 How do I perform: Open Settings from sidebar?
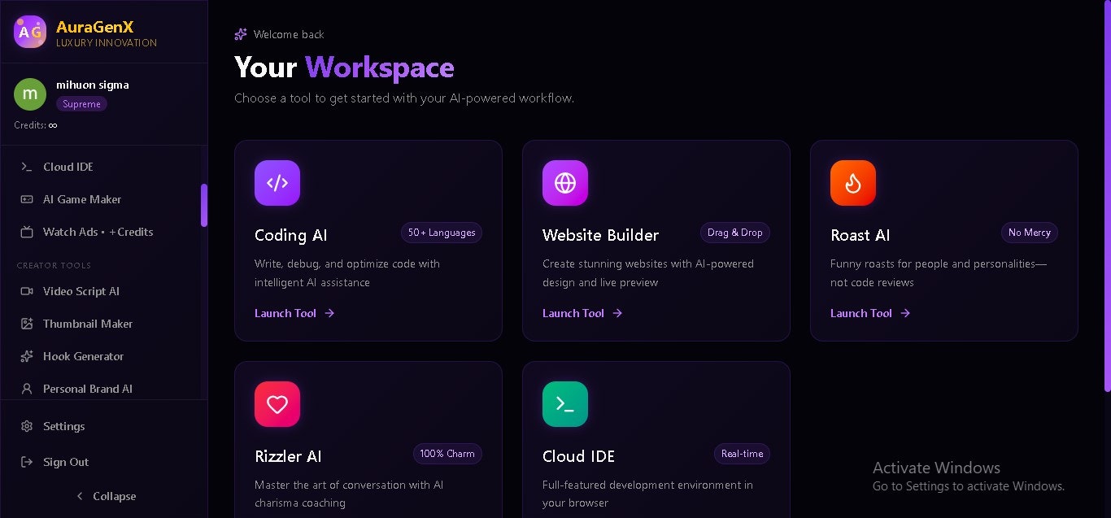pyautogui.click(x=103, y=426)
